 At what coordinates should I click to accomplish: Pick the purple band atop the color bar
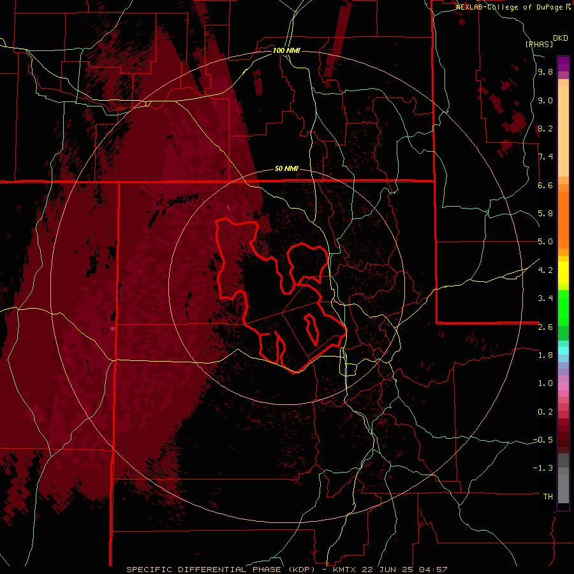pyautogui.click(x=563, y=64)
